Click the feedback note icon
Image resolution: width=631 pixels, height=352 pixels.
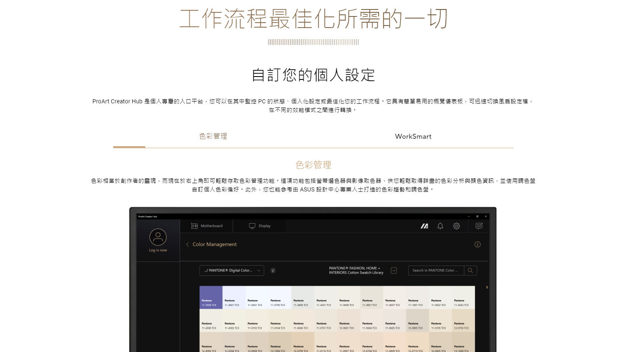[x=479, y=226]
